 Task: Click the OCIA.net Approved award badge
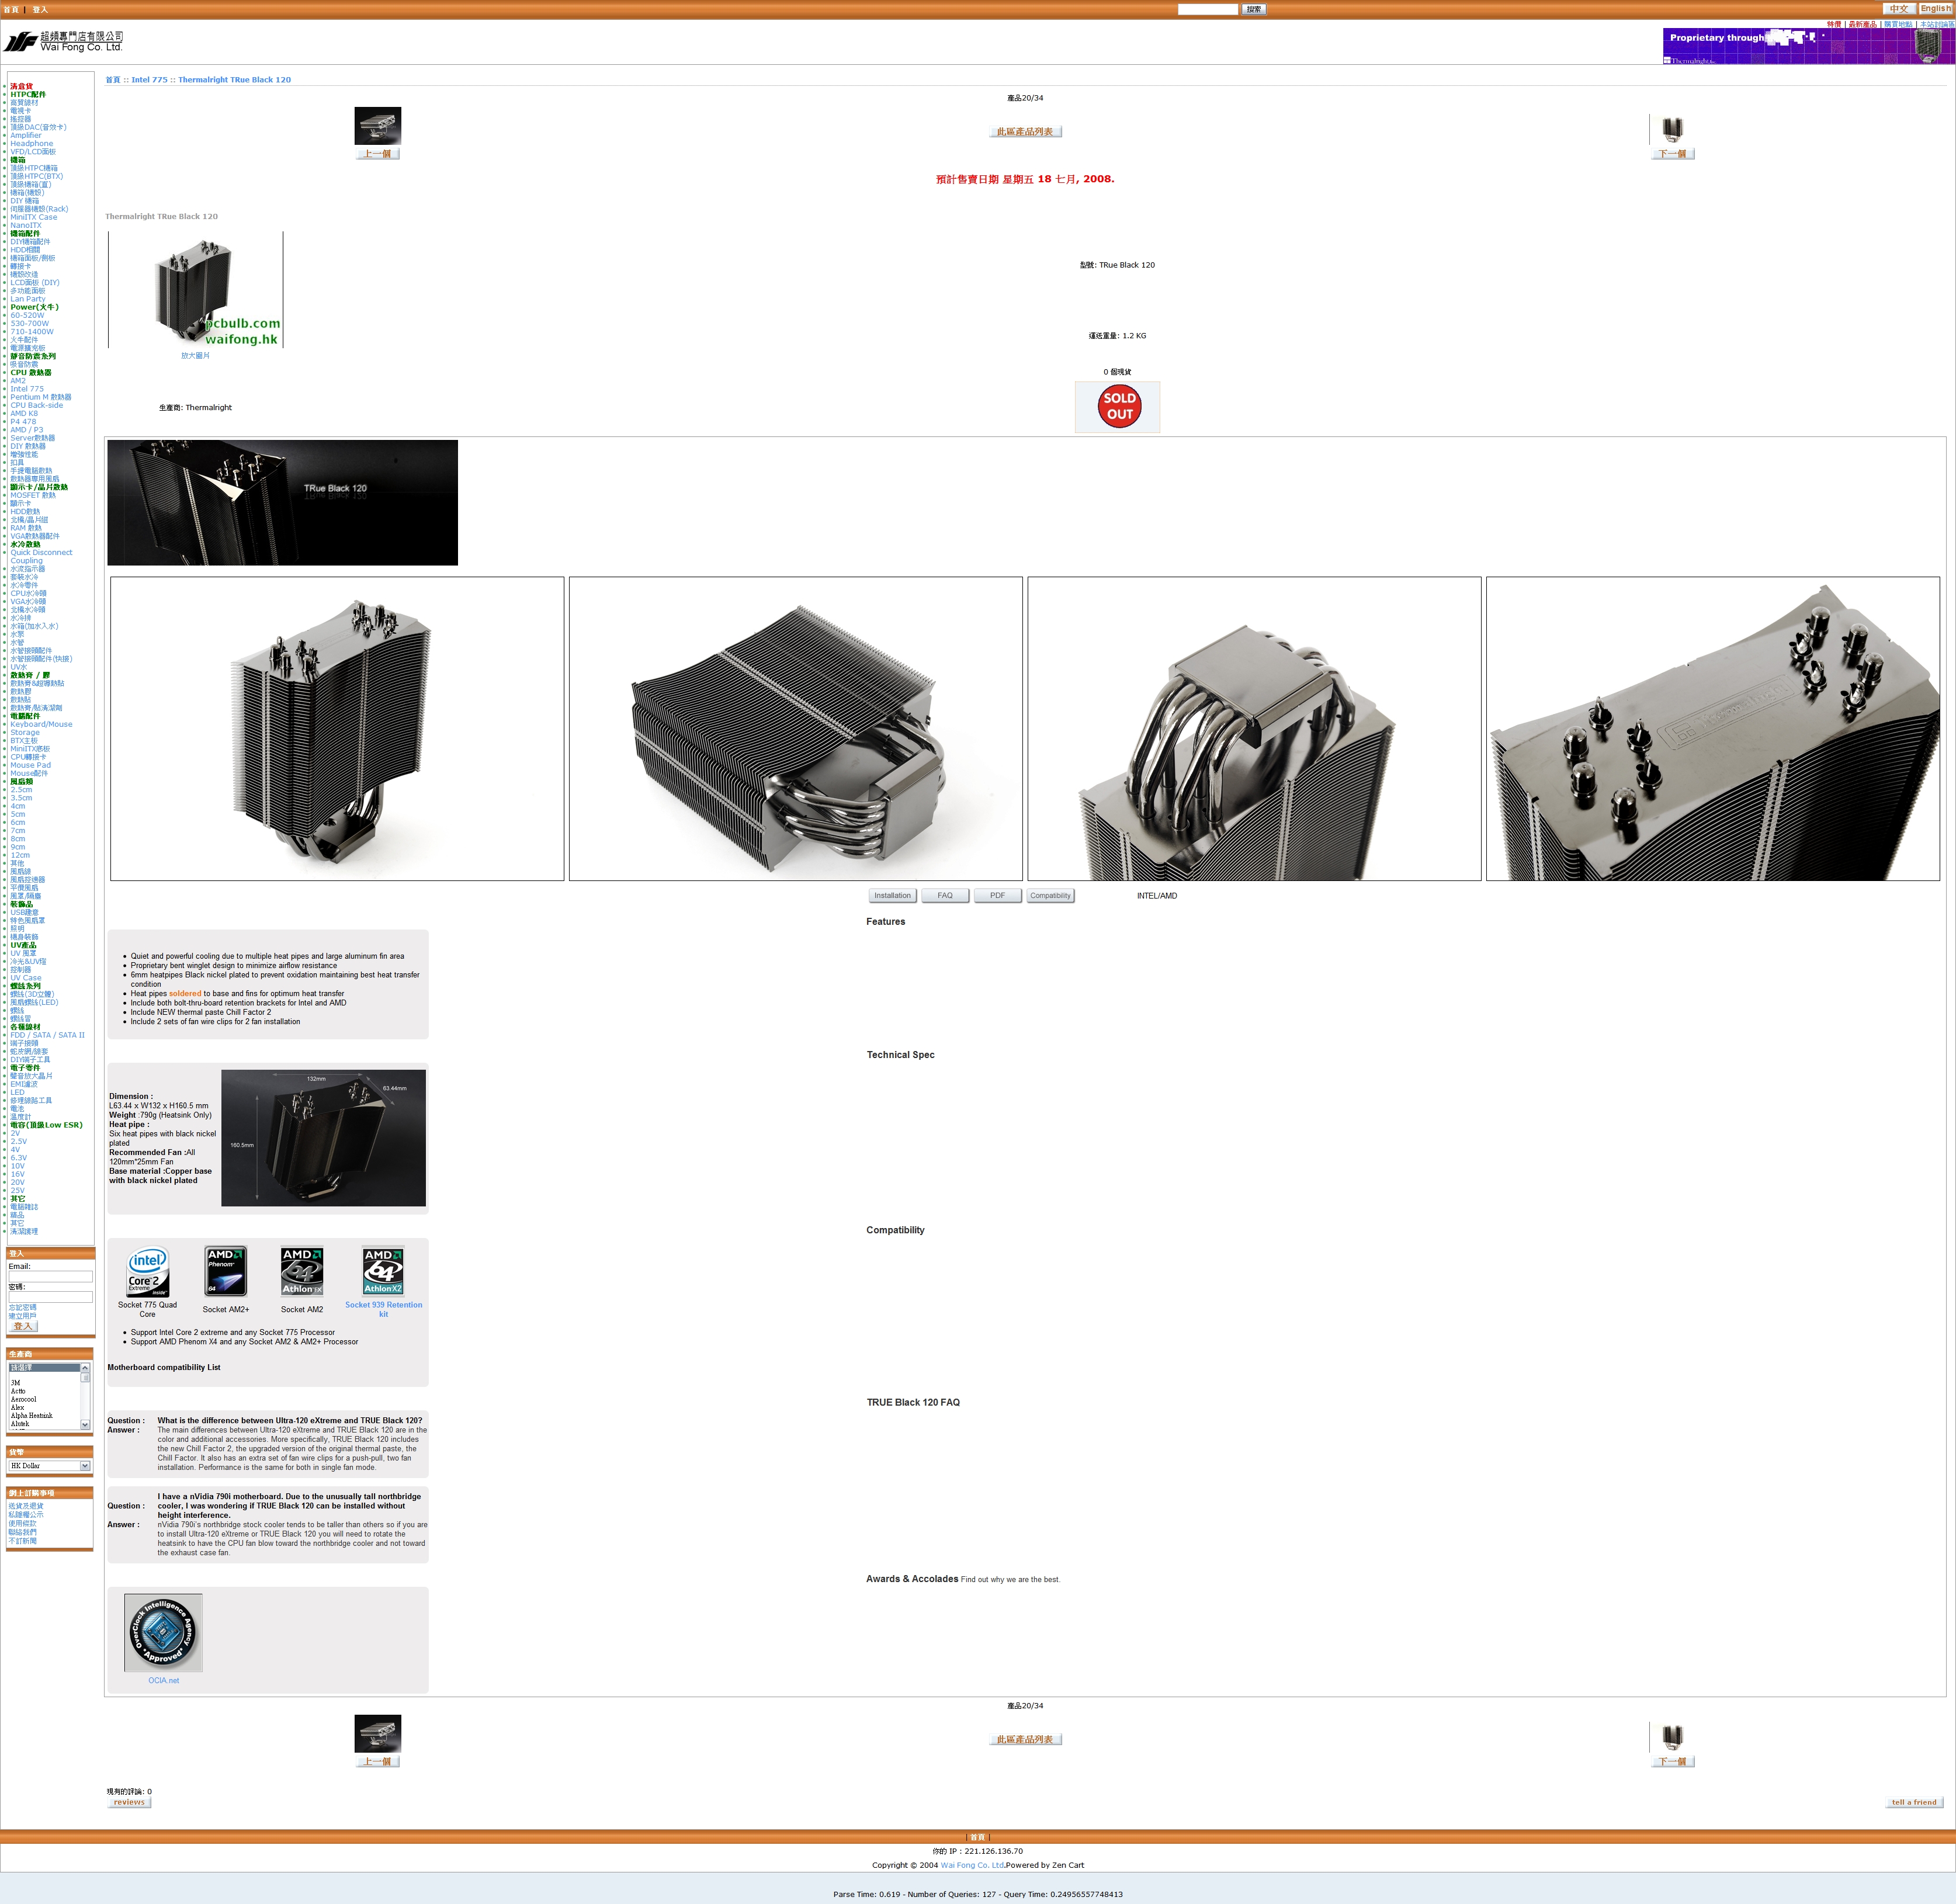164,1633
